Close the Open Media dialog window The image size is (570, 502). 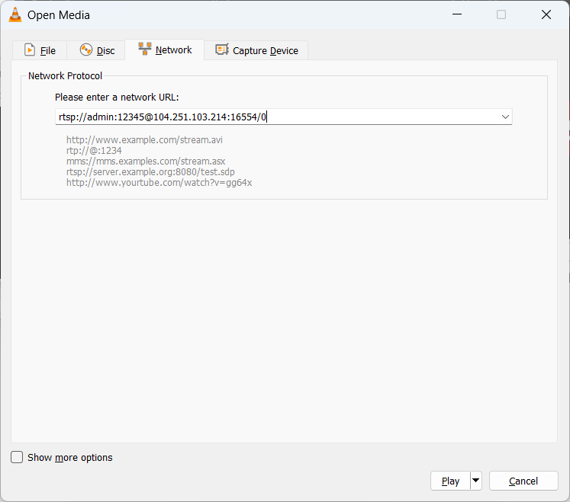546,14
